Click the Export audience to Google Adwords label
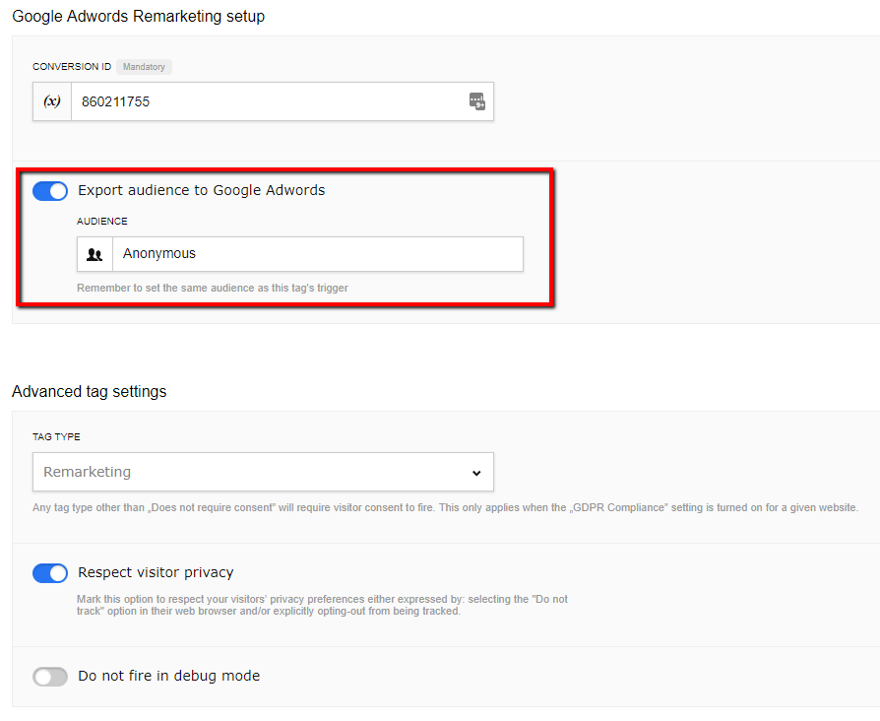 pos(201,190)
